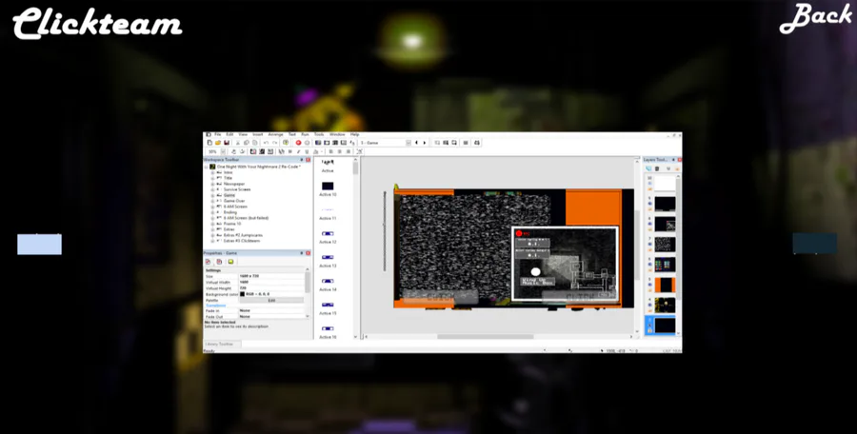Image resolution: width=857 pixels, height=434 pixels.
Task: Click the Align left text icon
Action: 330,151
